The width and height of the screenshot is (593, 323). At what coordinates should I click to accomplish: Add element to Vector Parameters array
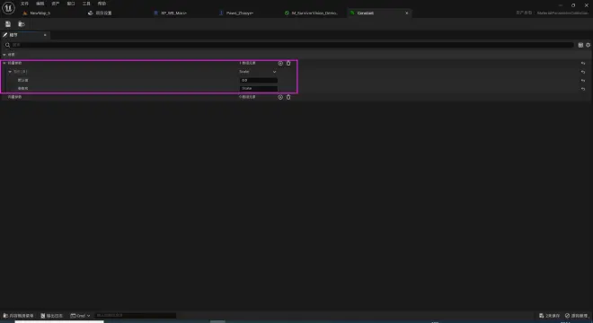coord(280,97)
